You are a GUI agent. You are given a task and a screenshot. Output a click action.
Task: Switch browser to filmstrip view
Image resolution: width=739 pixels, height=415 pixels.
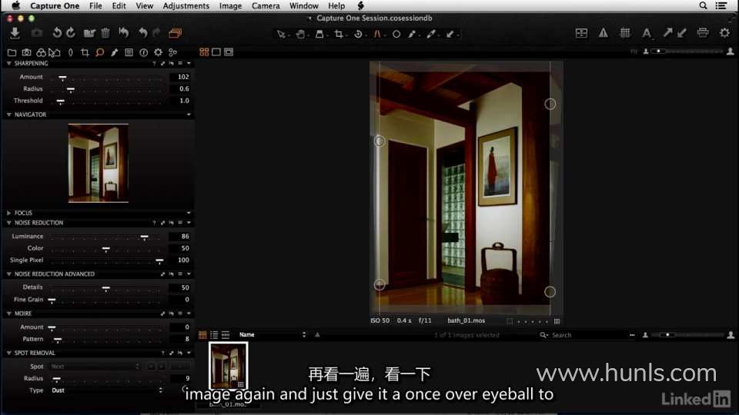coord(226,334)
